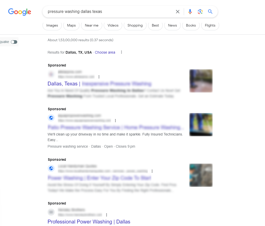
Task: Click inside the search query input field
Action: click(x=110, y=12)
